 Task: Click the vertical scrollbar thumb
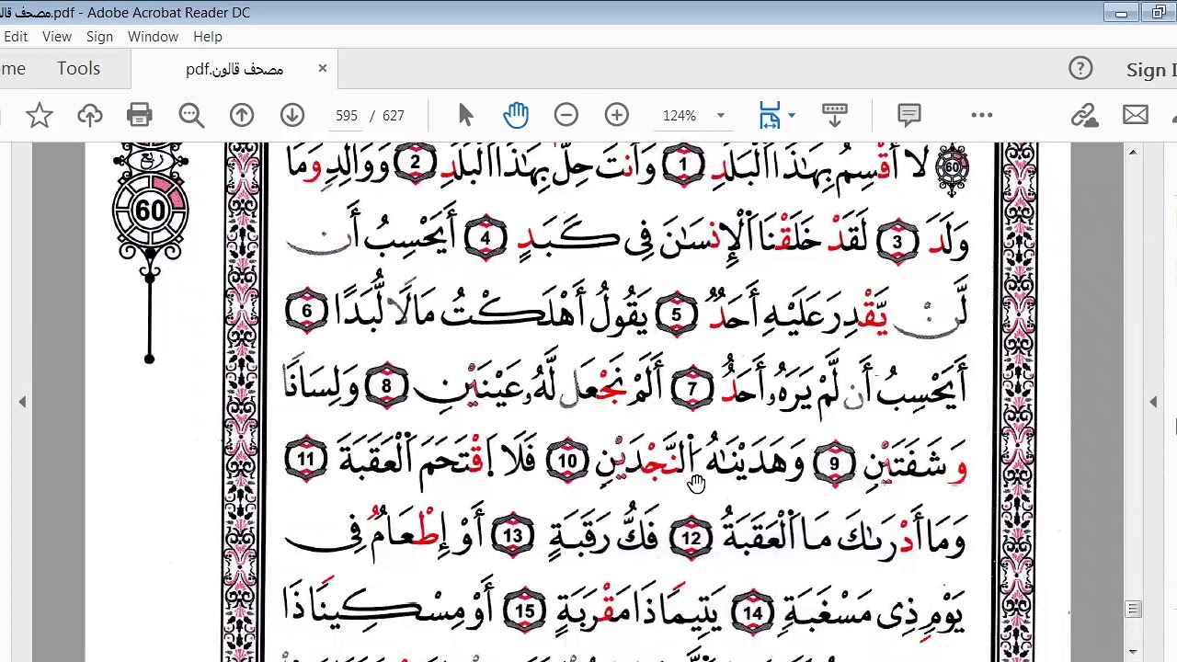(x=1133, y=610)
